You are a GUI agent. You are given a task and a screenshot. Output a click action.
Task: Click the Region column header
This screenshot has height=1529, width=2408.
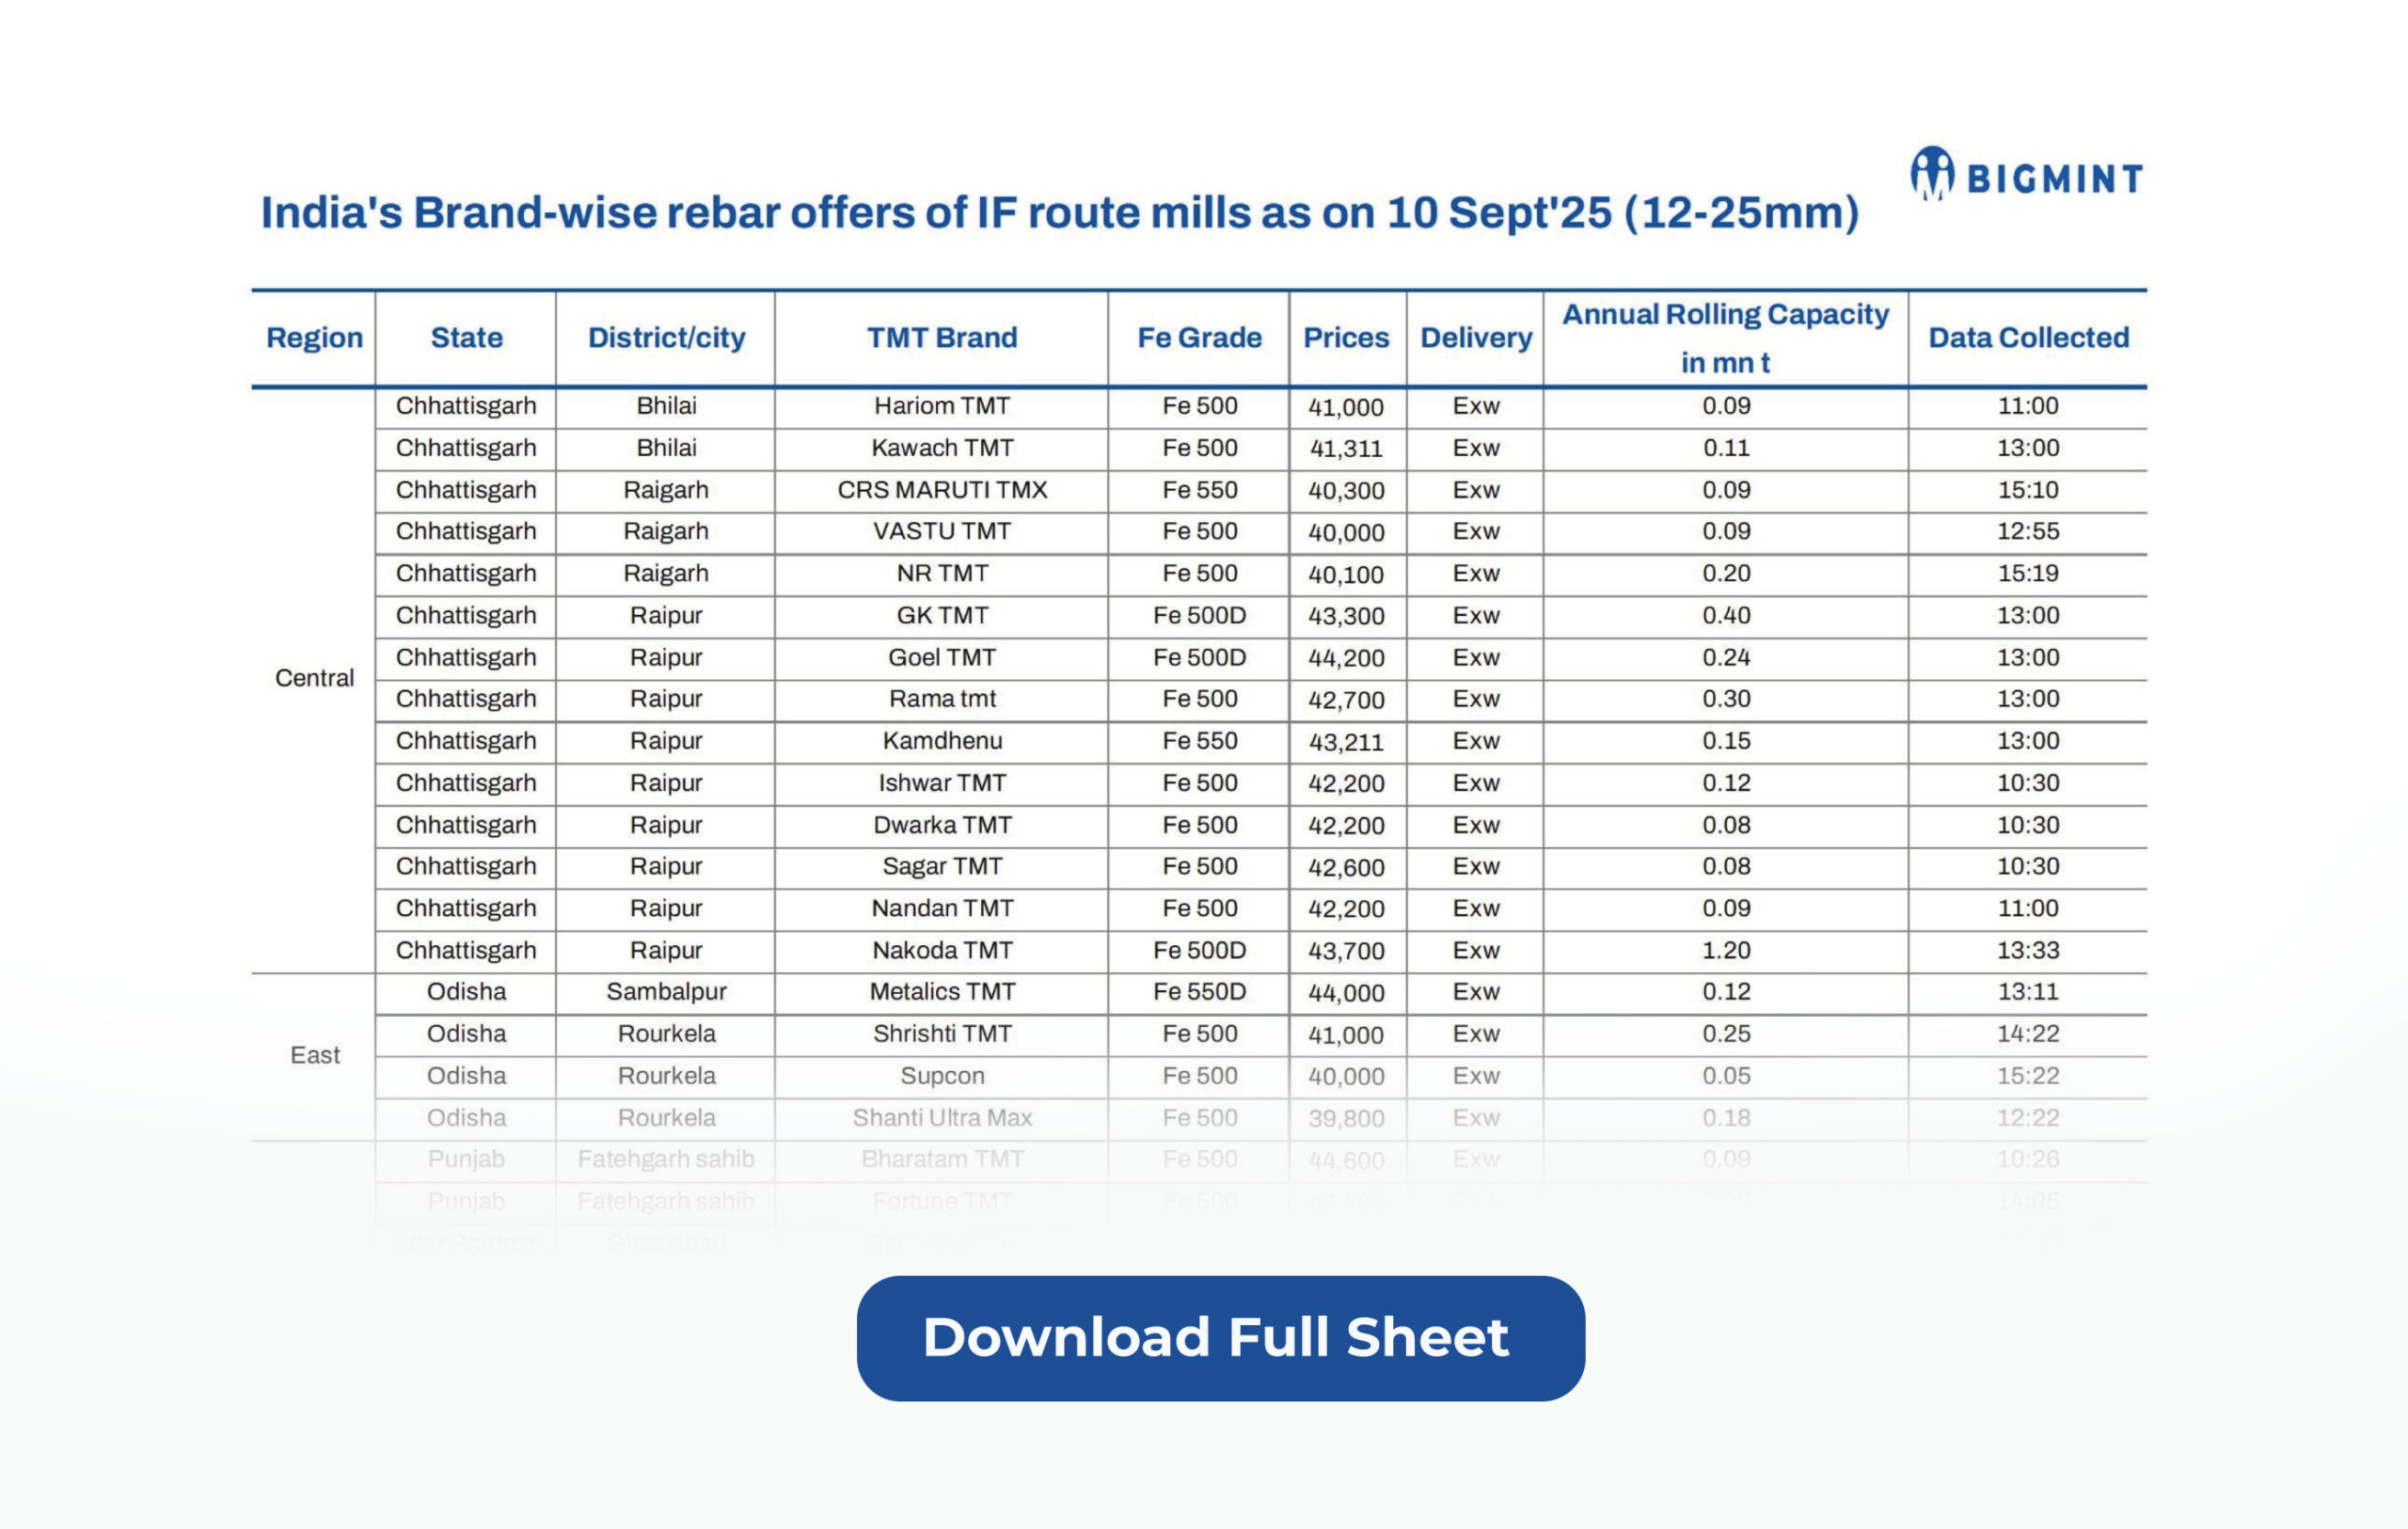coord(314,338)
